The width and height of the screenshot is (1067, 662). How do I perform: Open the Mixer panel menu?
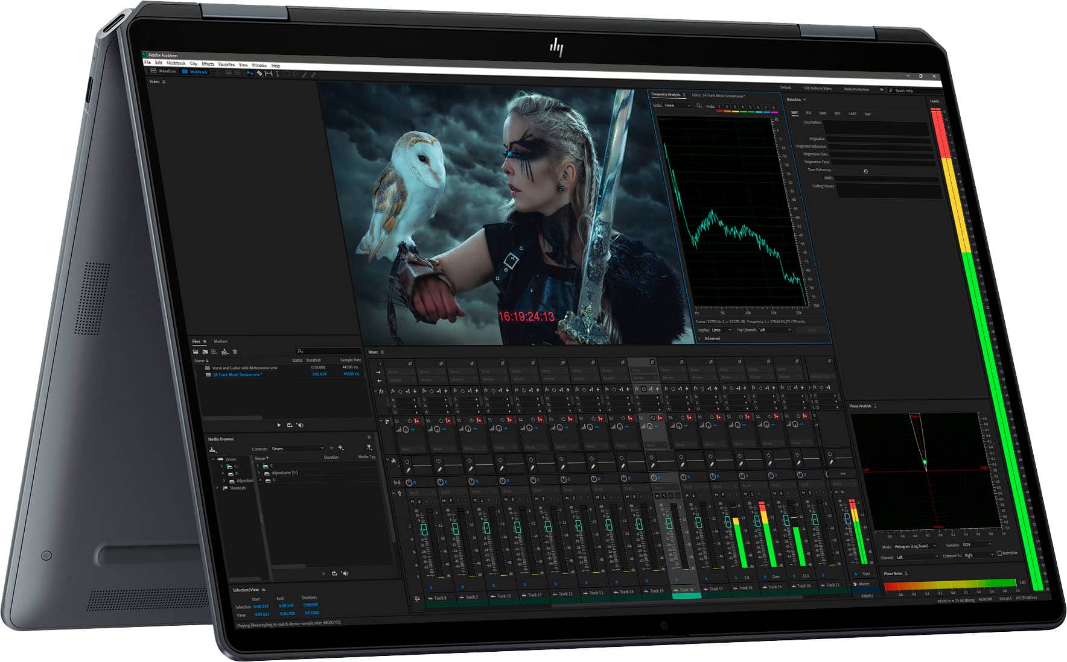point(382,352)
